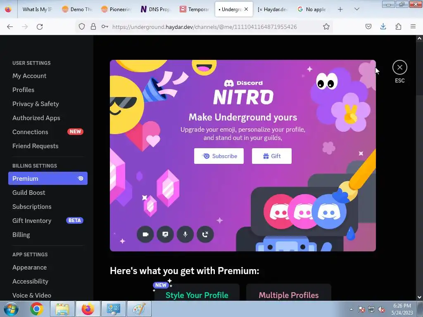This screenshot has height=317, width=423.
Task: Click the Firefox taskbar icon
Action: click(x=88, y=309)
